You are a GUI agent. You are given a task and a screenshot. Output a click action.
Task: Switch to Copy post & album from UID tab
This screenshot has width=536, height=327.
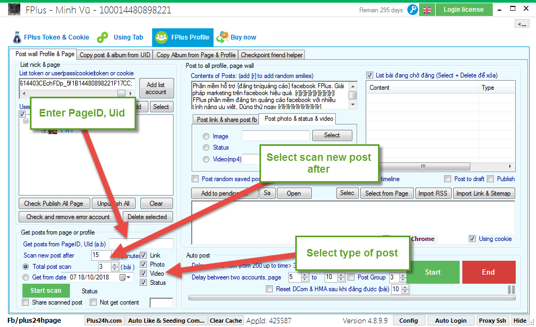[x=115, y=54]
